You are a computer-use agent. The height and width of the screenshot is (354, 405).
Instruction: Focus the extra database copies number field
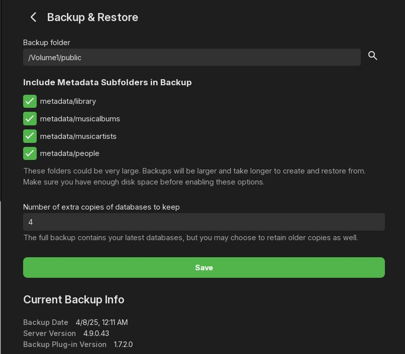pyautogui.click(x=204, y=222)
